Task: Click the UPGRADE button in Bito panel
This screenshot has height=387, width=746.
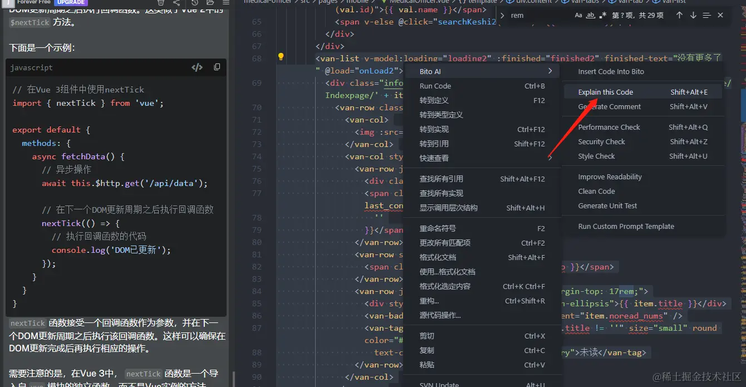Action: coord(71,2)
